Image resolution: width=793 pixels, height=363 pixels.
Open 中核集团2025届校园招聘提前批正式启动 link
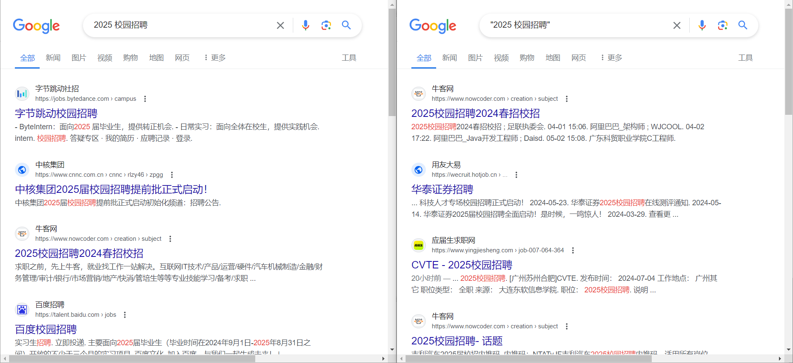[111, 190]
